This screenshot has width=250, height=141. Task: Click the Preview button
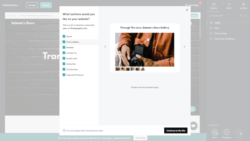click(32, 5)
